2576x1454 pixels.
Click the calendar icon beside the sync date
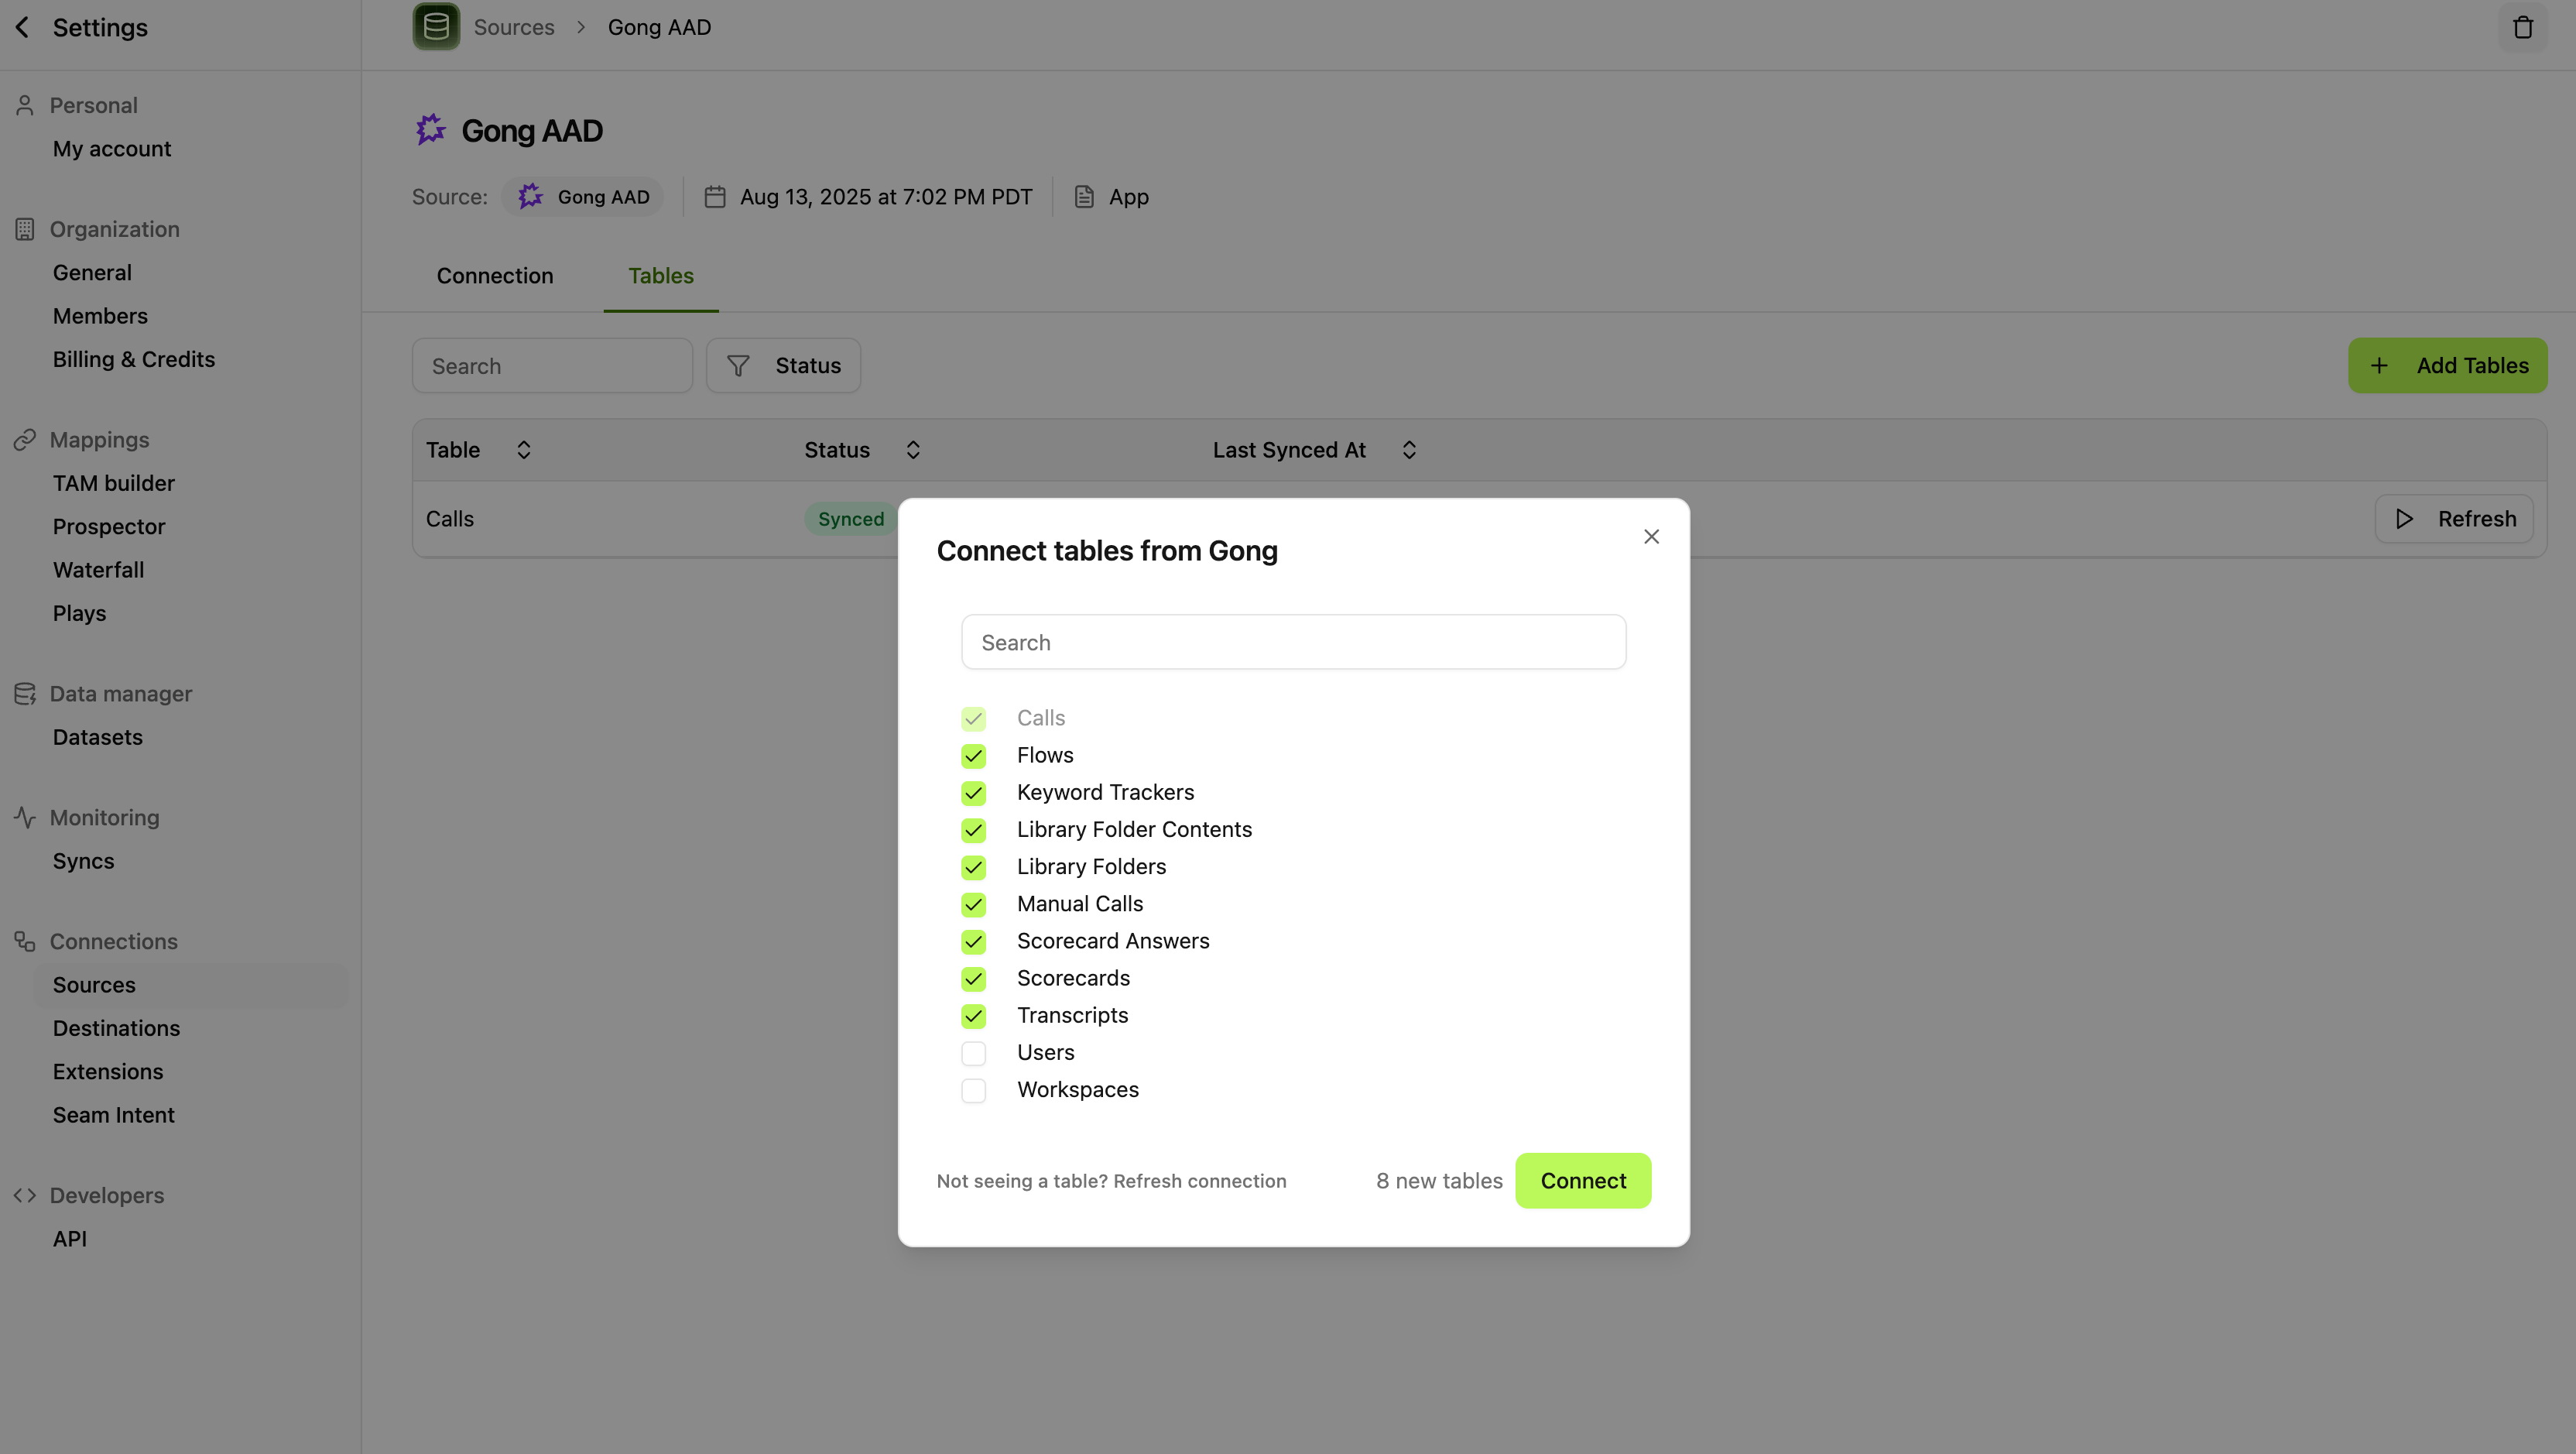[x=714, y=197]
